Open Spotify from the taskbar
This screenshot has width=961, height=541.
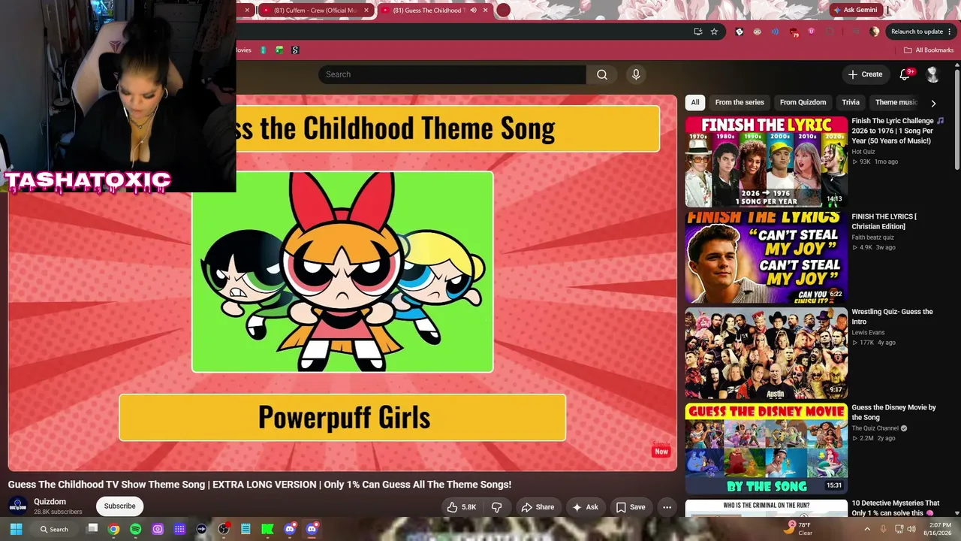tap(136, 529)
